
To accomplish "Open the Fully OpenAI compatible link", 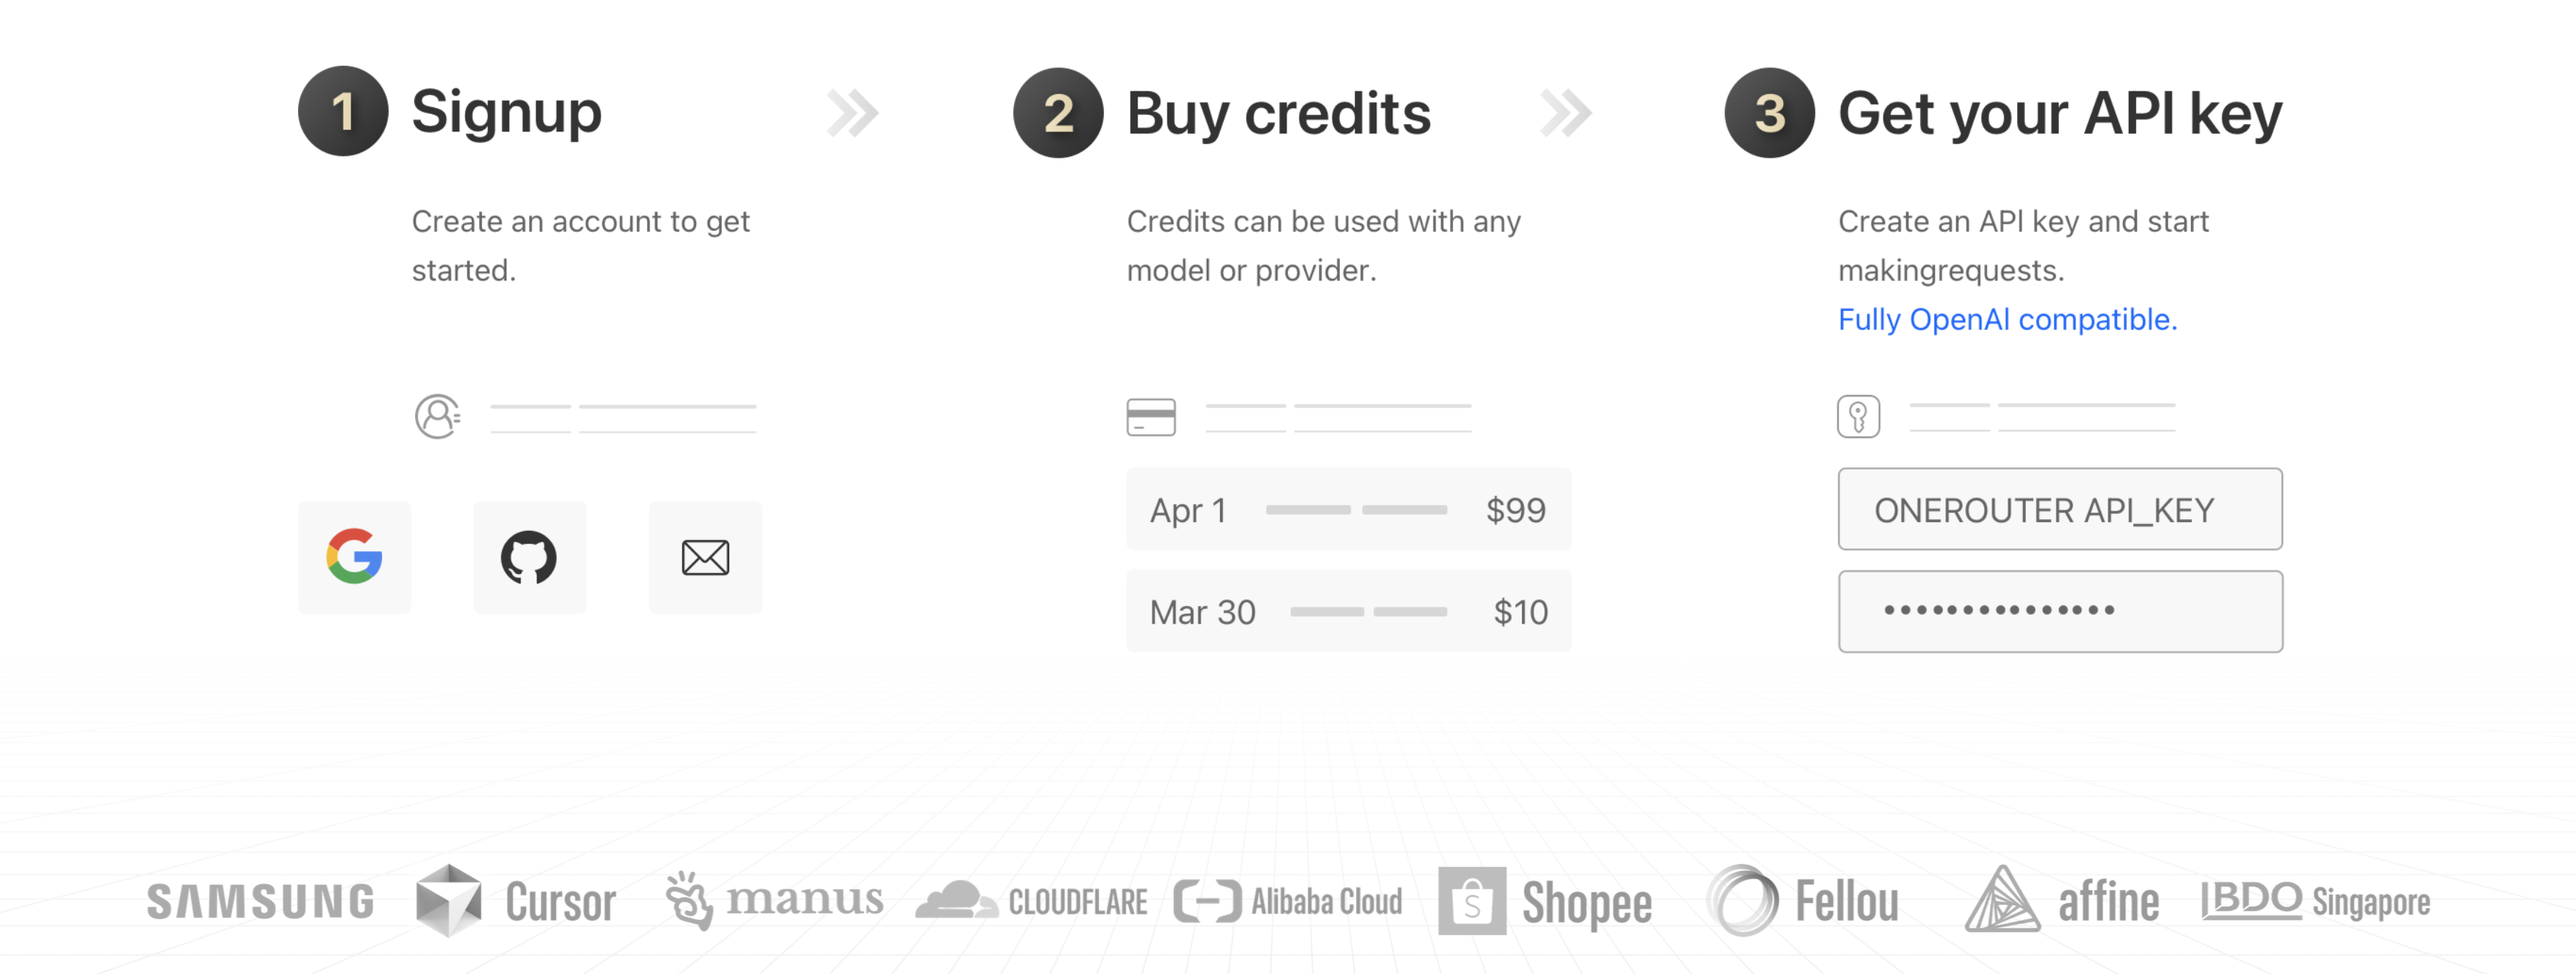I will [x=2007, y=320].
